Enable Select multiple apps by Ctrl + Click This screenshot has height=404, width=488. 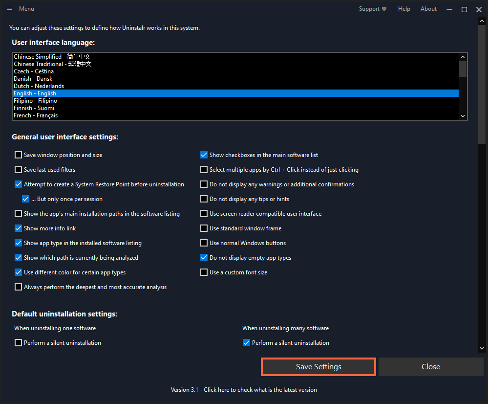(204, 170)
